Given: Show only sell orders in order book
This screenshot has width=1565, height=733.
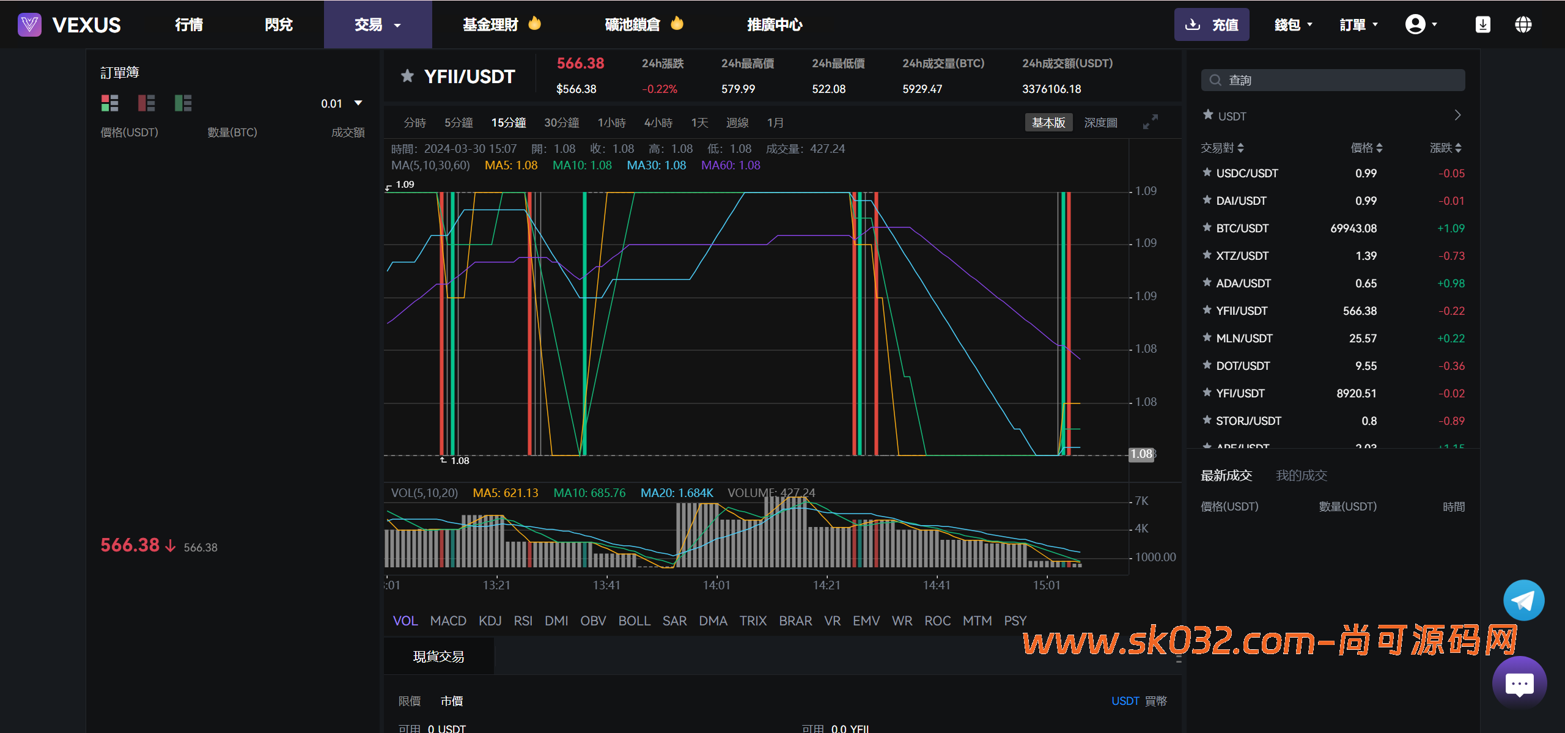Looking at the screenshot, I should 147,103.
